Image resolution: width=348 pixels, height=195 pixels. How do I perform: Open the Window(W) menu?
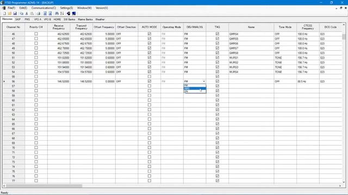[84, 8]
